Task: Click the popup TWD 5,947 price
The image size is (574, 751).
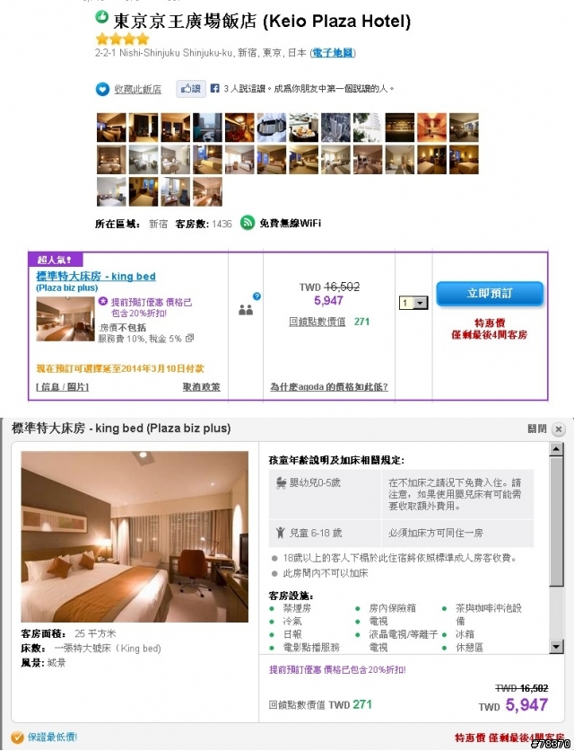Action: click(513, 705)
